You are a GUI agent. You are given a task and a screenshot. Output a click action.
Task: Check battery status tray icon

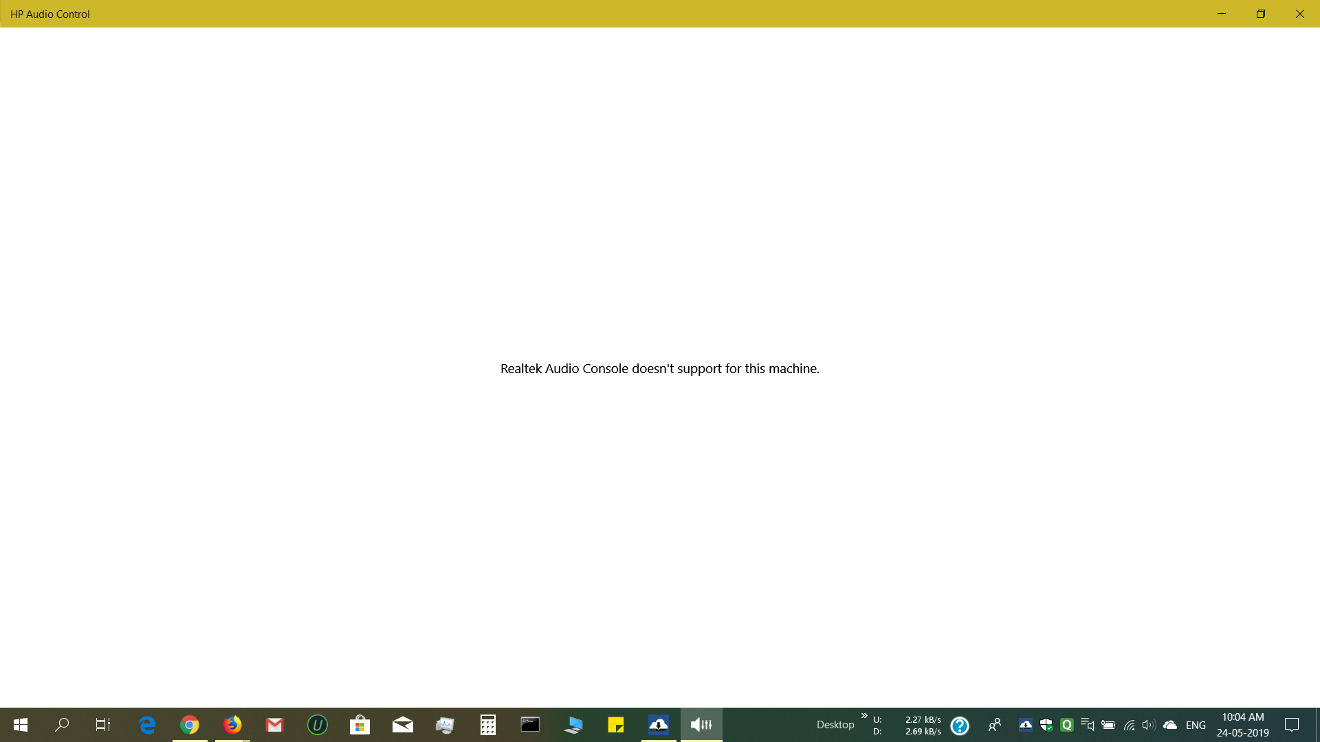[x=1108, y=725]
